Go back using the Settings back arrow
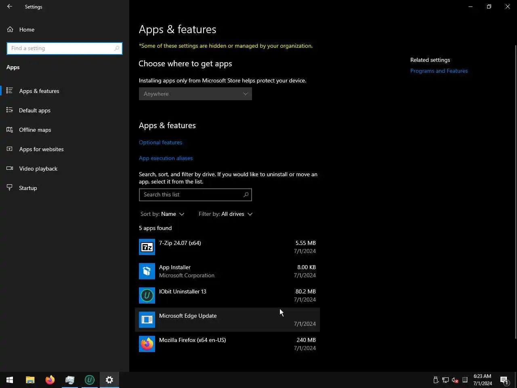This screenshot has width=517, height=388. [10, 6]
